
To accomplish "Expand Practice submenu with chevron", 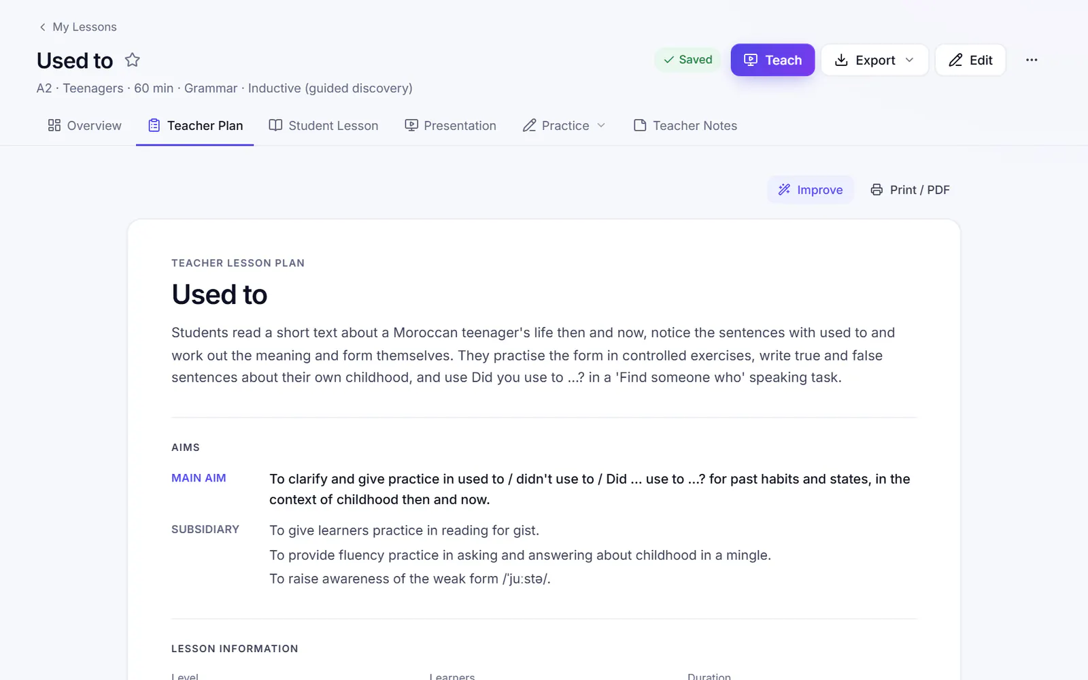I will 601,125.
